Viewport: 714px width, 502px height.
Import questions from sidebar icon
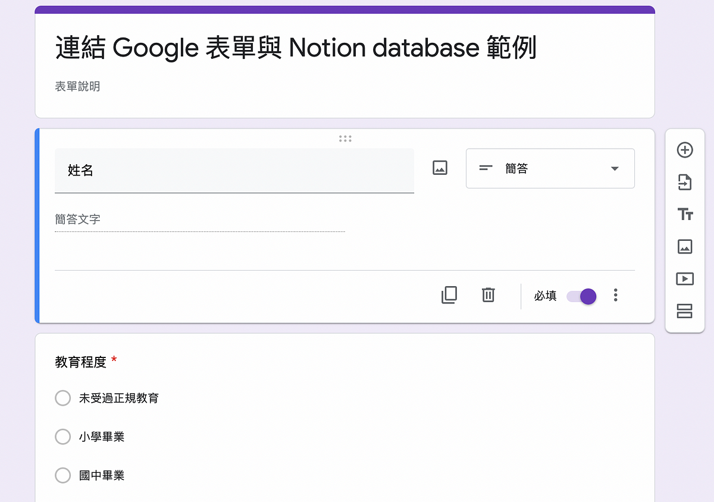click(685, 182)
